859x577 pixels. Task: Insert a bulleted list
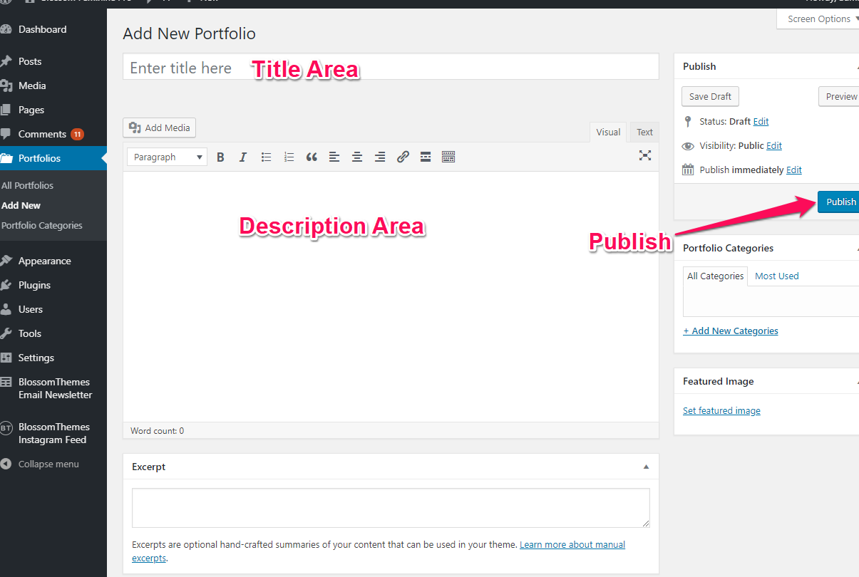[x=266, y=157]
